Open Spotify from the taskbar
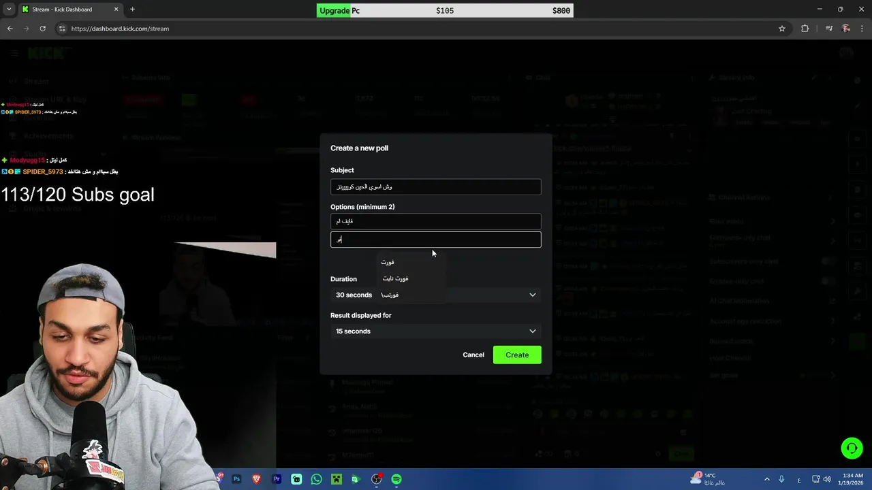Image resolution: width=872 pixels, height=490 pixels. [396, 479]
